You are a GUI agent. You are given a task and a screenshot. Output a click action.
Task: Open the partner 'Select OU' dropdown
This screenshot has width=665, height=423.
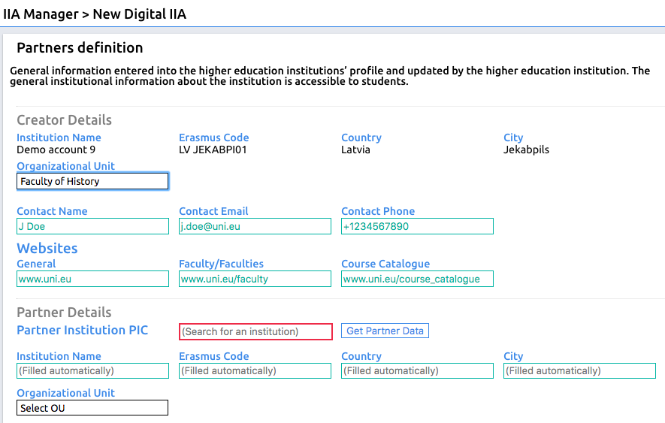92,408
